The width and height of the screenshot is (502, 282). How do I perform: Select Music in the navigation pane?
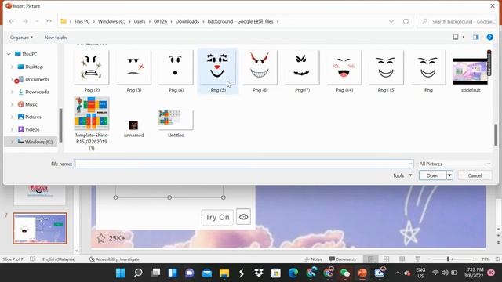point(31,104)
